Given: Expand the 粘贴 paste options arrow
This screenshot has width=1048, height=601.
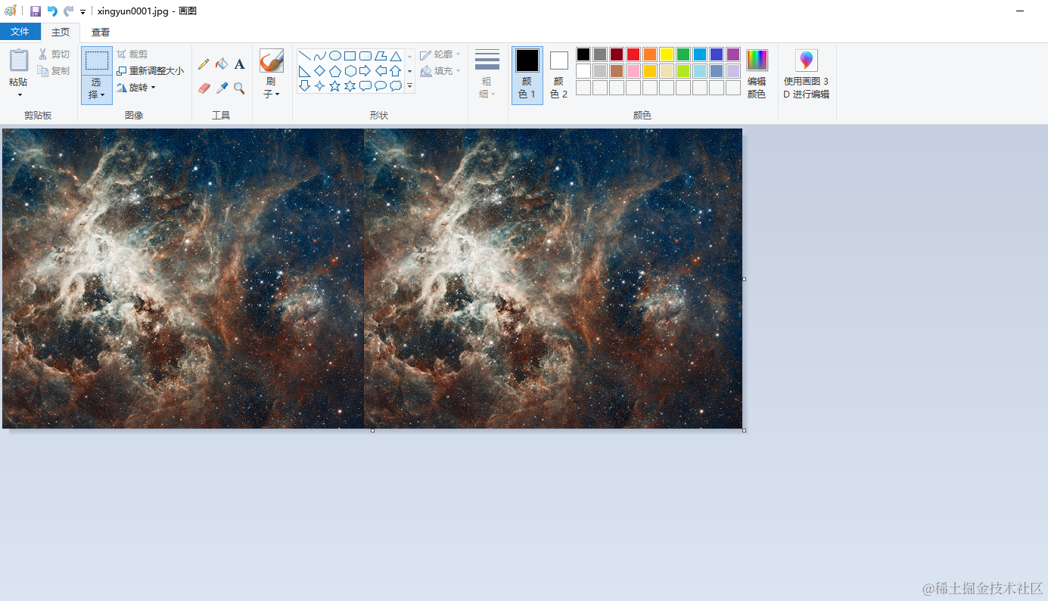Looking at the screenshot, I should tap(19, 94).
